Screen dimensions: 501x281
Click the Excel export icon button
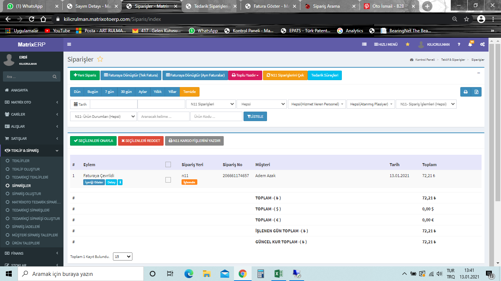click(476, 92)
